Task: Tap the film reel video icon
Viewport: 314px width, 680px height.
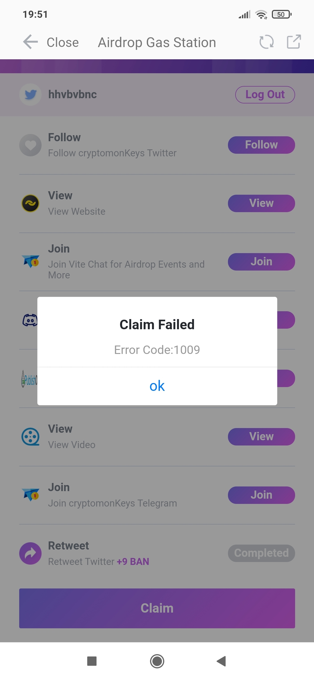Action: (31, 436)
